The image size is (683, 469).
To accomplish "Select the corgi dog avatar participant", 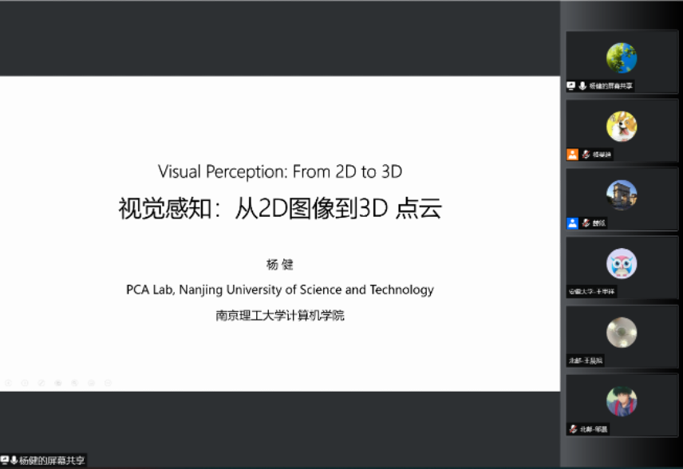I will pyautogui.click(x=622, y=126).
